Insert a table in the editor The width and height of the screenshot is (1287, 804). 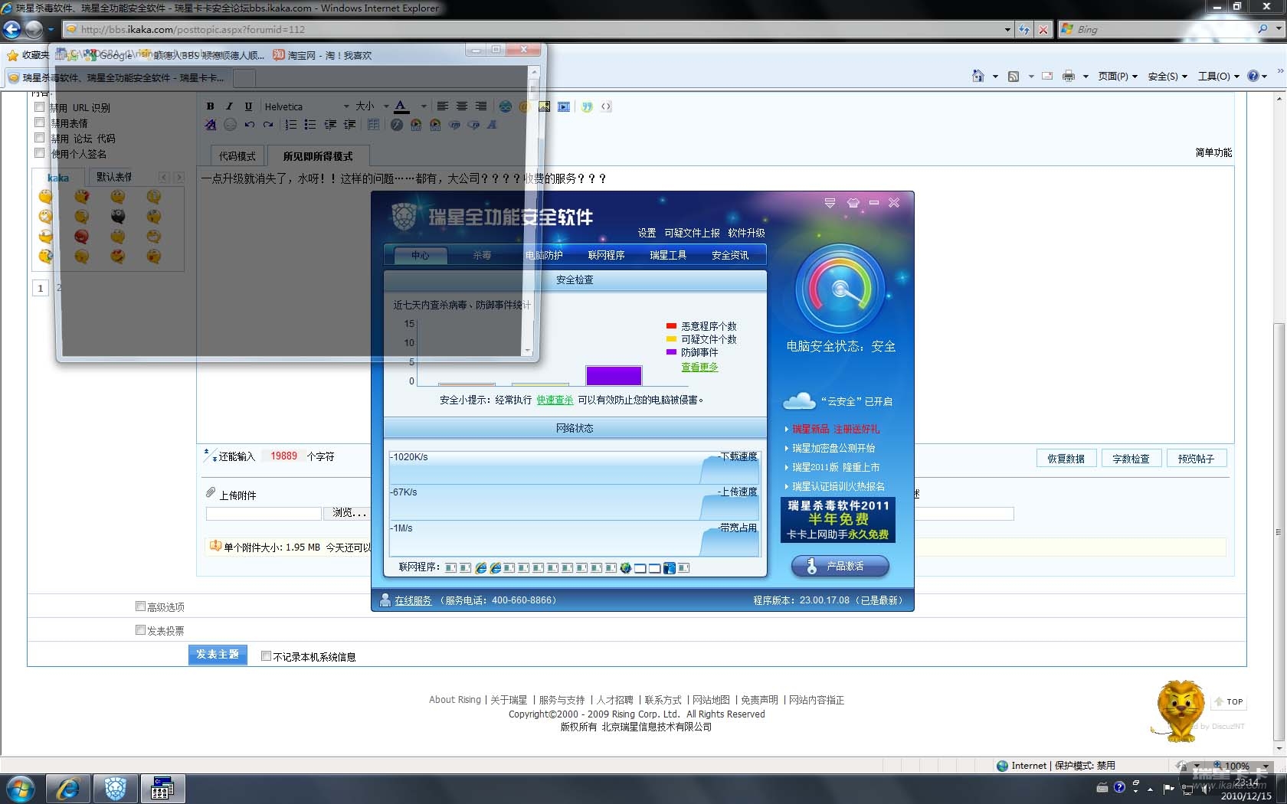click(373, 124)
